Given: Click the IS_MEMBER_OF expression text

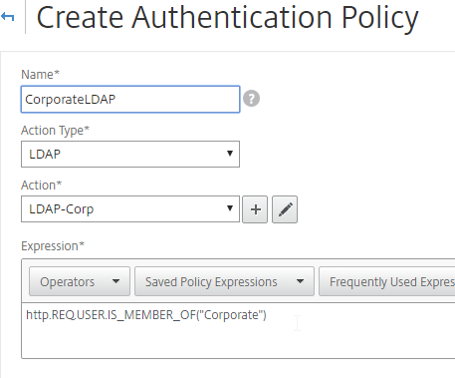Looking at the screenshot, I should click(x=146, y=315).
